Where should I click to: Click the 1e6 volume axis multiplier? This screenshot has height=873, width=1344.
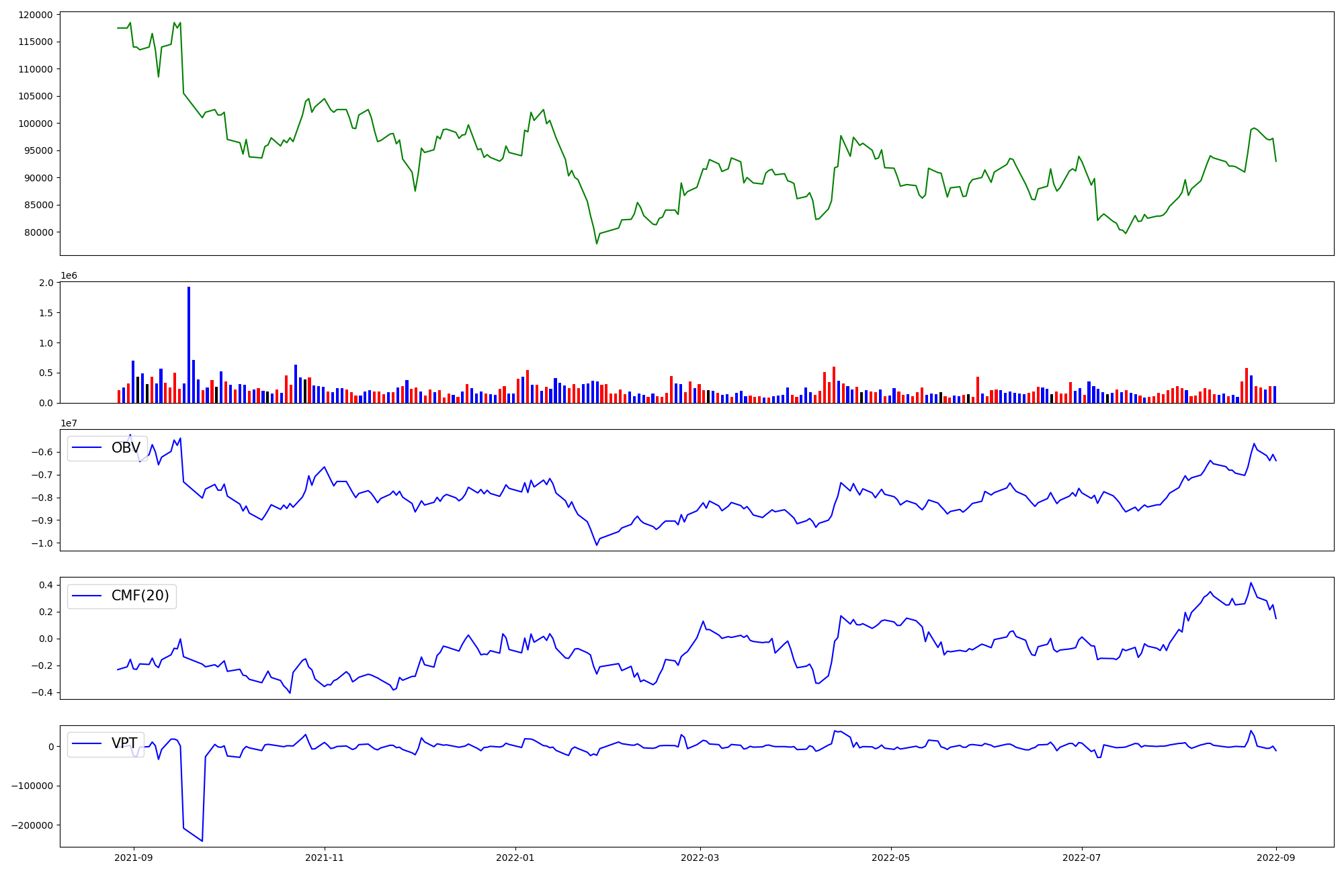click(69, 275)
